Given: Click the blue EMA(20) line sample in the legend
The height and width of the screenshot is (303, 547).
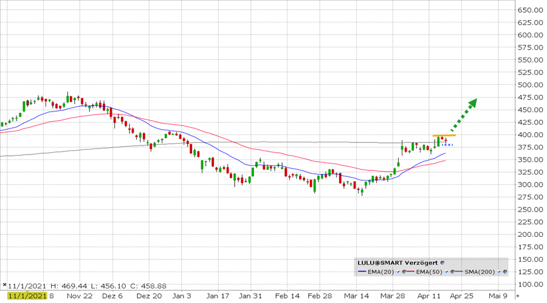Looking at the screenshot, I should (362, 271).
